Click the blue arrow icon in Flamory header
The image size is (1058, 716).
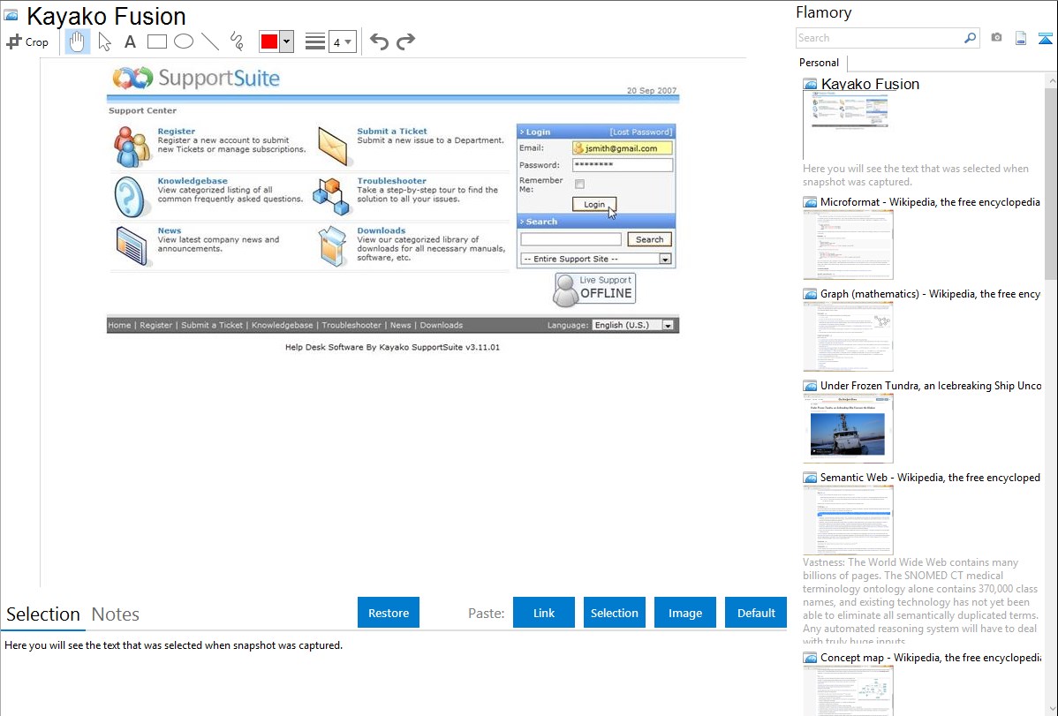[x=1045, y=39]
